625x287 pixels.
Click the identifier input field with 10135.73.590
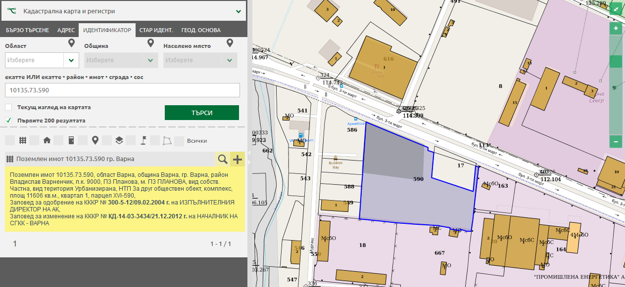coord(122,90)
